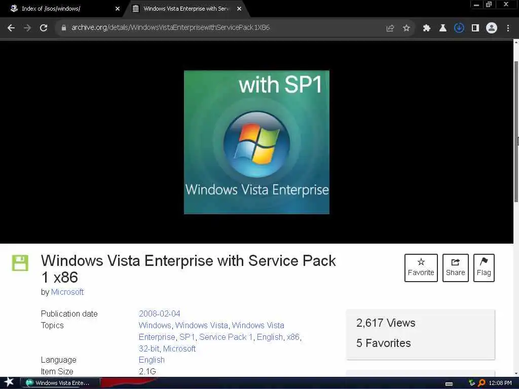Bookmark this page with the star icon
The width and height of the screenshot is (519, 389).
[406, 28]
